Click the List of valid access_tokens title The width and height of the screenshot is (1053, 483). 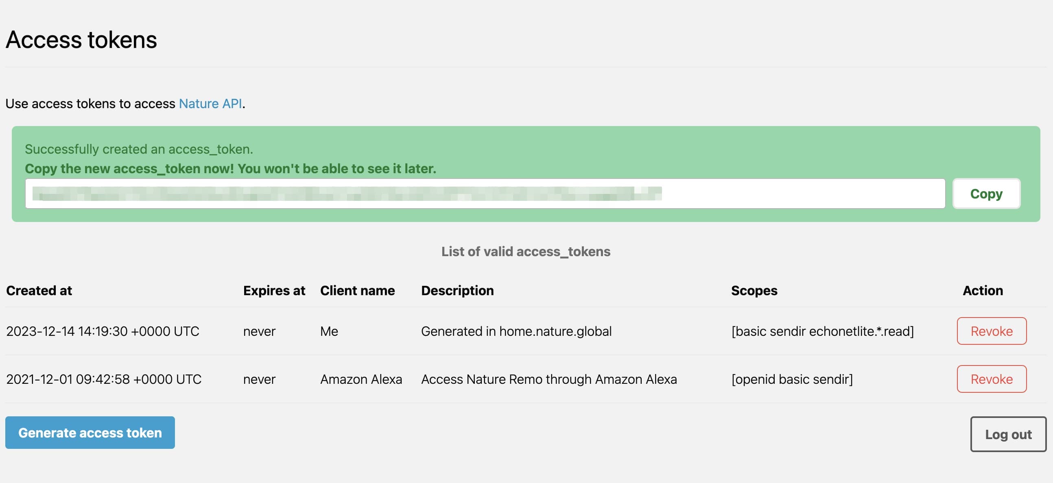(x=526, y=251)
